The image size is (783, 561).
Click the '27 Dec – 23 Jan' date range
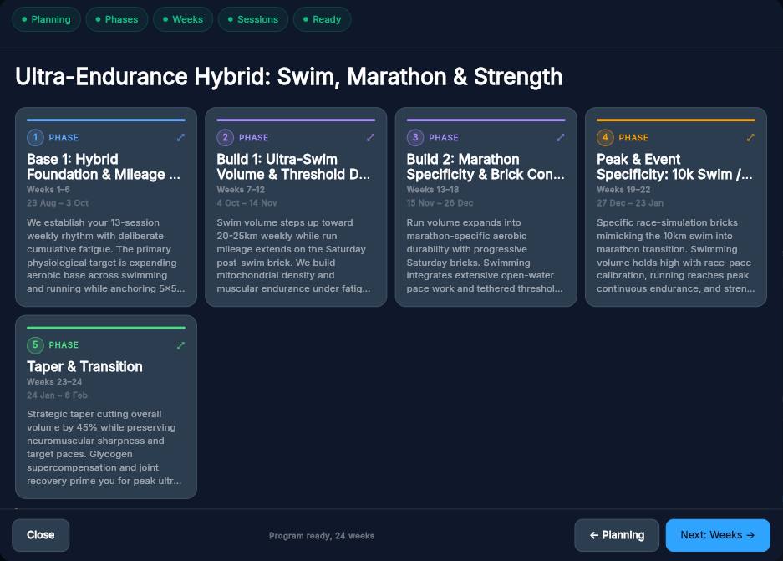pos(630,203)
